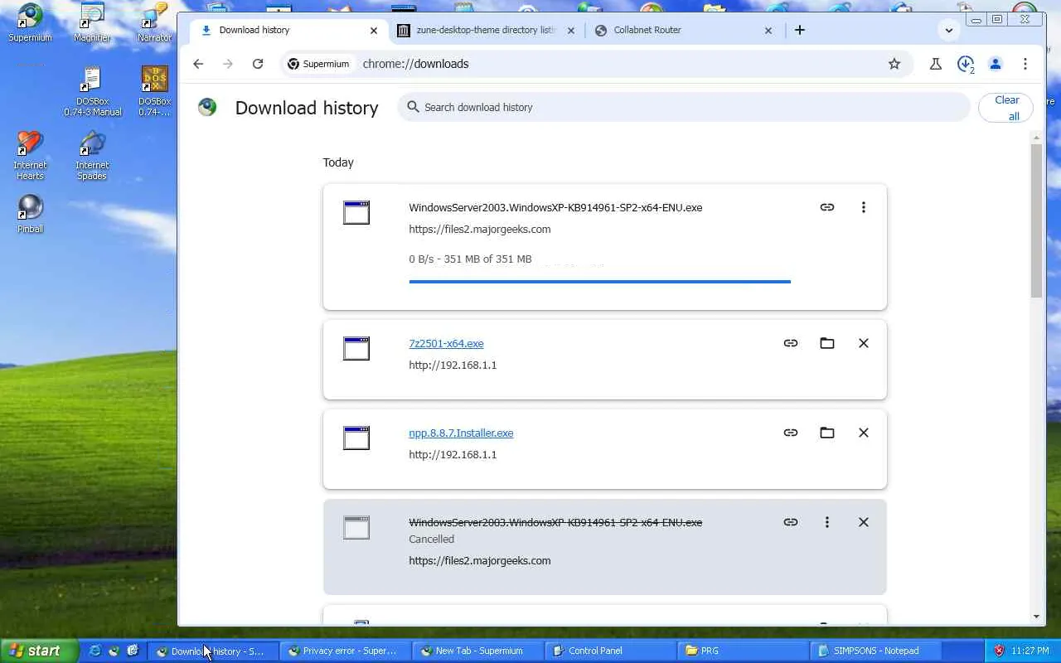The image size is (1061, 663).
Task: Click the scrollbar down arrow
Action: click(x=1036, y=617)
